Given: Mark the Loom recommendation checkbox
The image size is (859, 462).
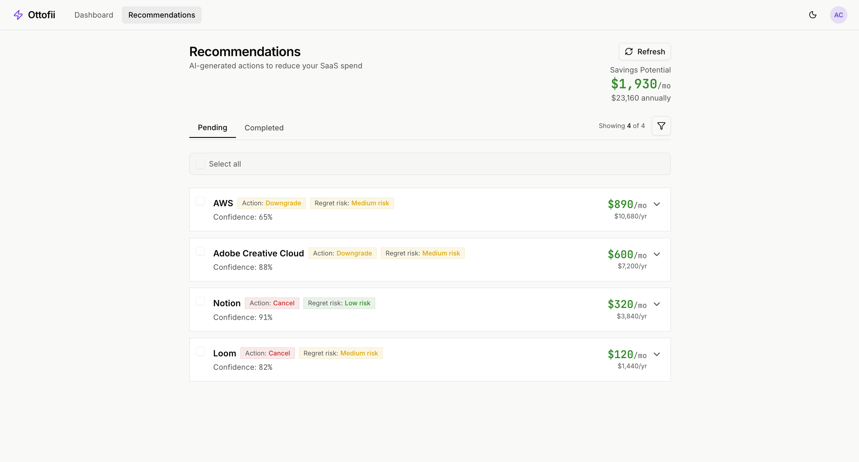Looking at the screenshot, I should click(x=200, y=351).
